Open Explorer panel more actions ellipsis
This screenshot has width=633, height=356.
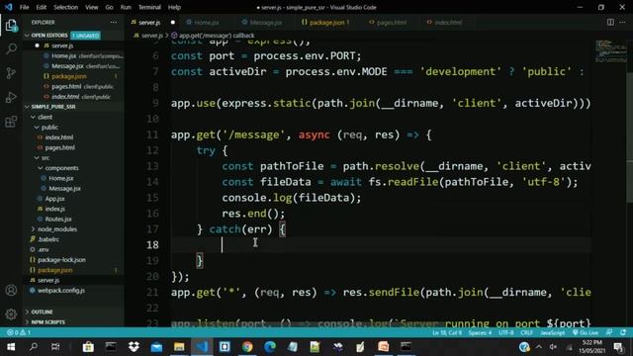tap(114, 22)
